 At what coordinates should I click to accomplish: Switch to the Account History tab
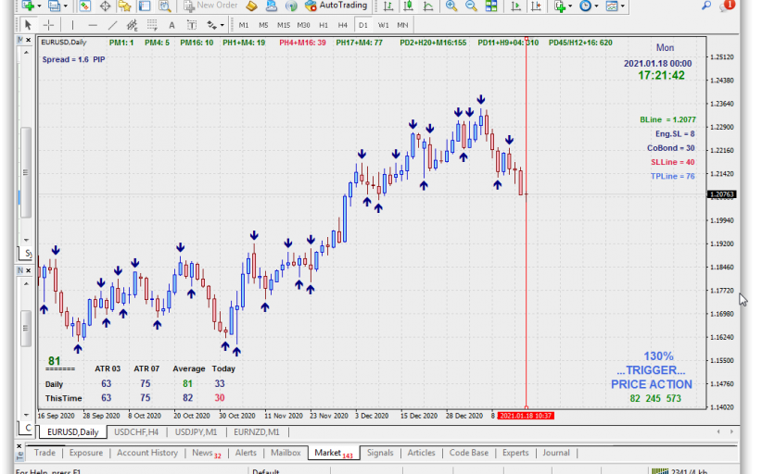(x=147, y=453)
